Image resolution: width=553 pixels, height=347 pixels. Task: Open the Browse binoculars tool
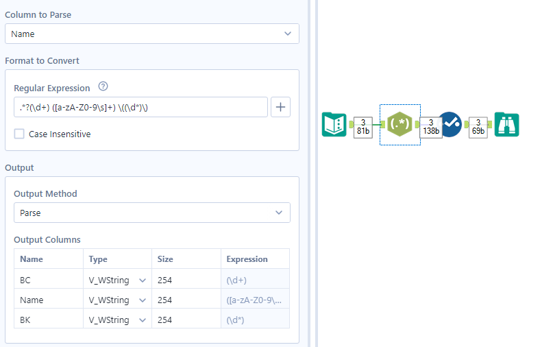pyautogui.click(x=506, y=125)
